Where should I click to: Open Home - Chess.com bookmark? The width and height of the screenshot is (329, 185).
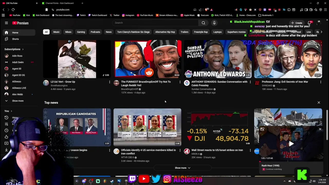(x=246, y=15)
